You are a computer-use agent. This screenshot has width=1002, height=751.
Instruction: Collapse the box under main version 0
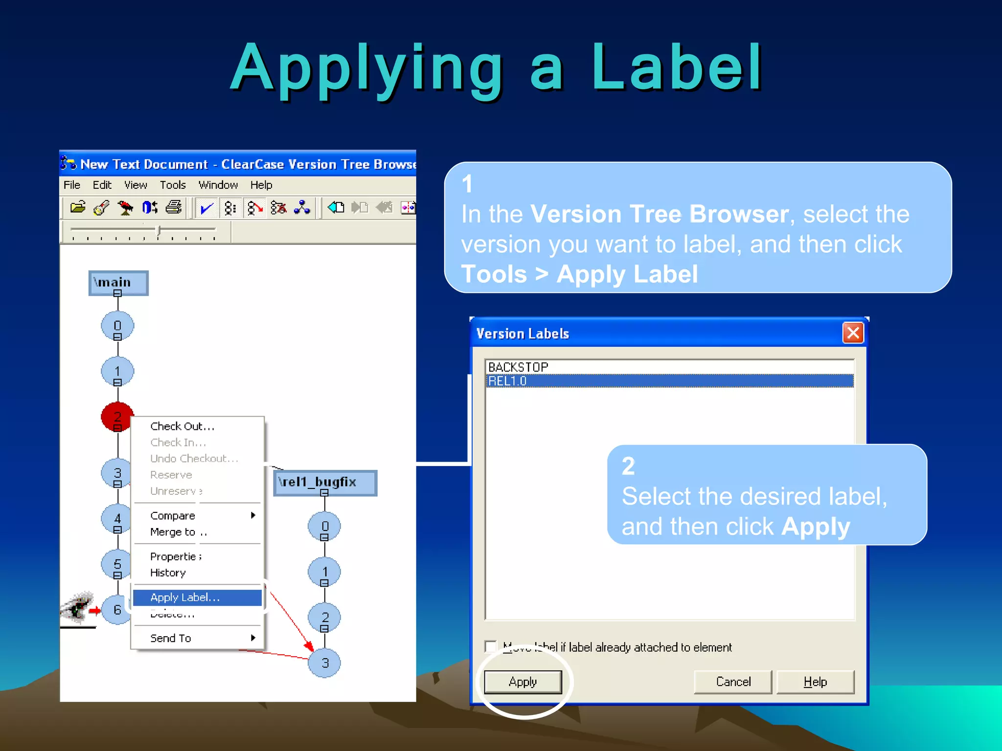click(x=117, y=337)
